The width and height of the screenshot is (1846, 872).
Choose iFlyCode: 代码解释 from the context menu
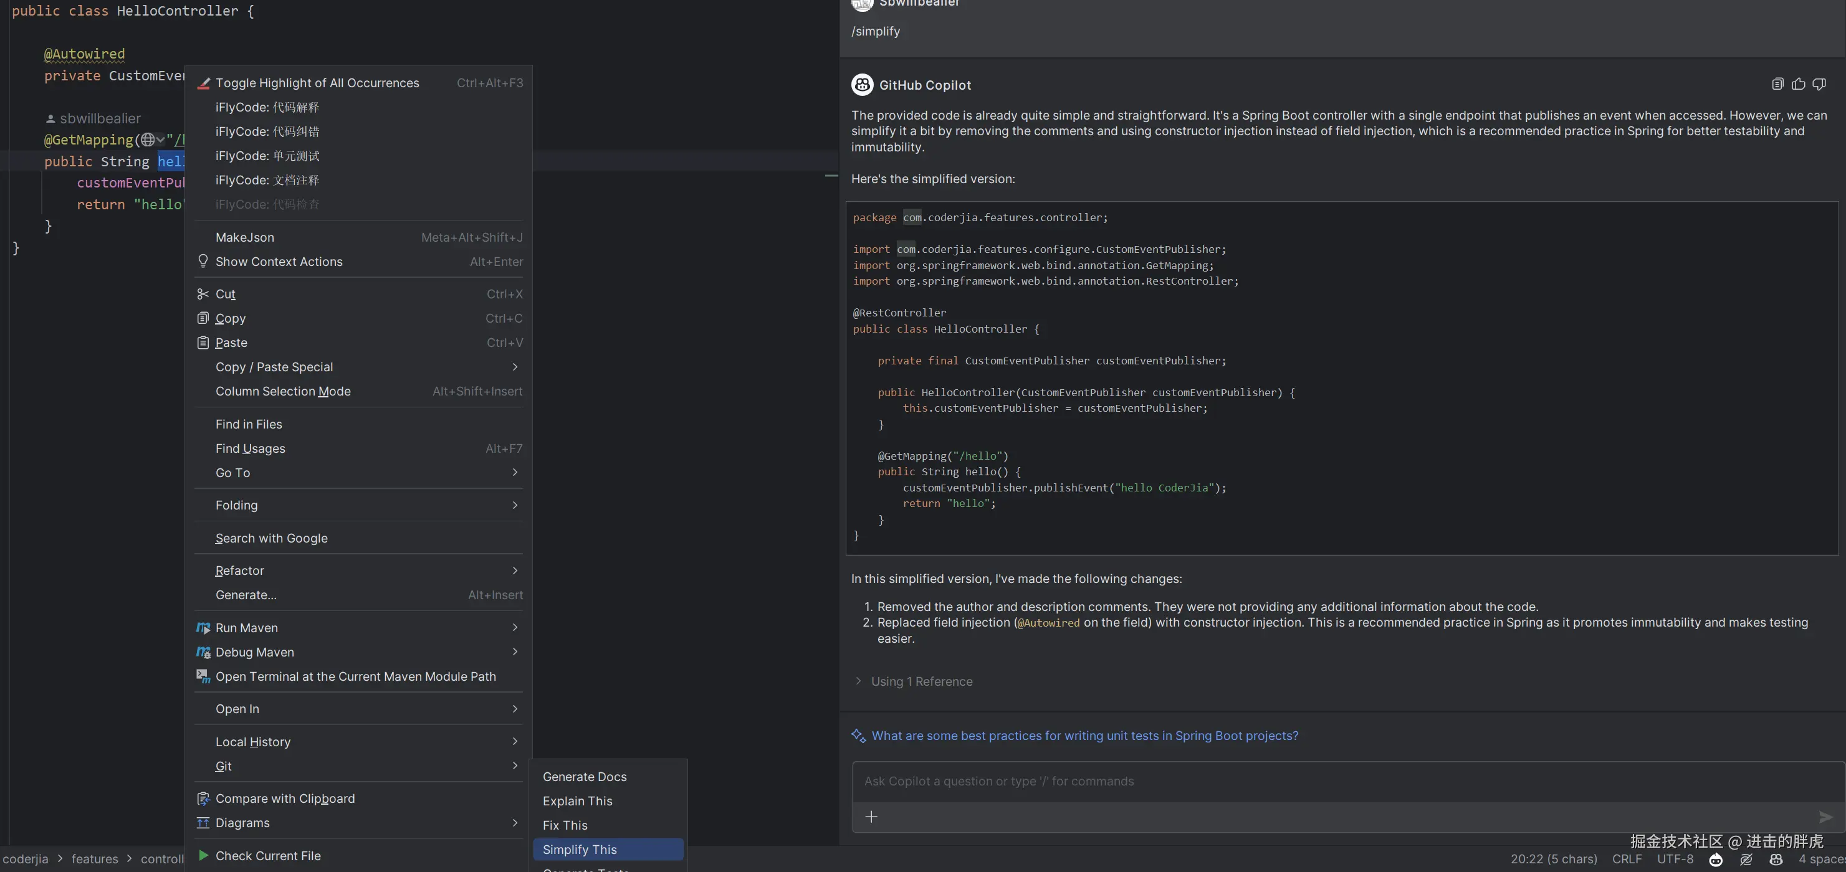pos(358,107)
